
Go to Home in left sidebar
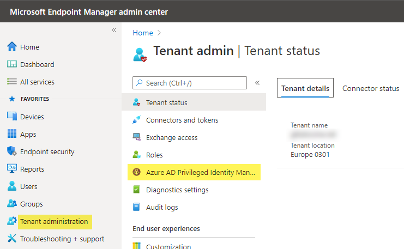point(29,47)
